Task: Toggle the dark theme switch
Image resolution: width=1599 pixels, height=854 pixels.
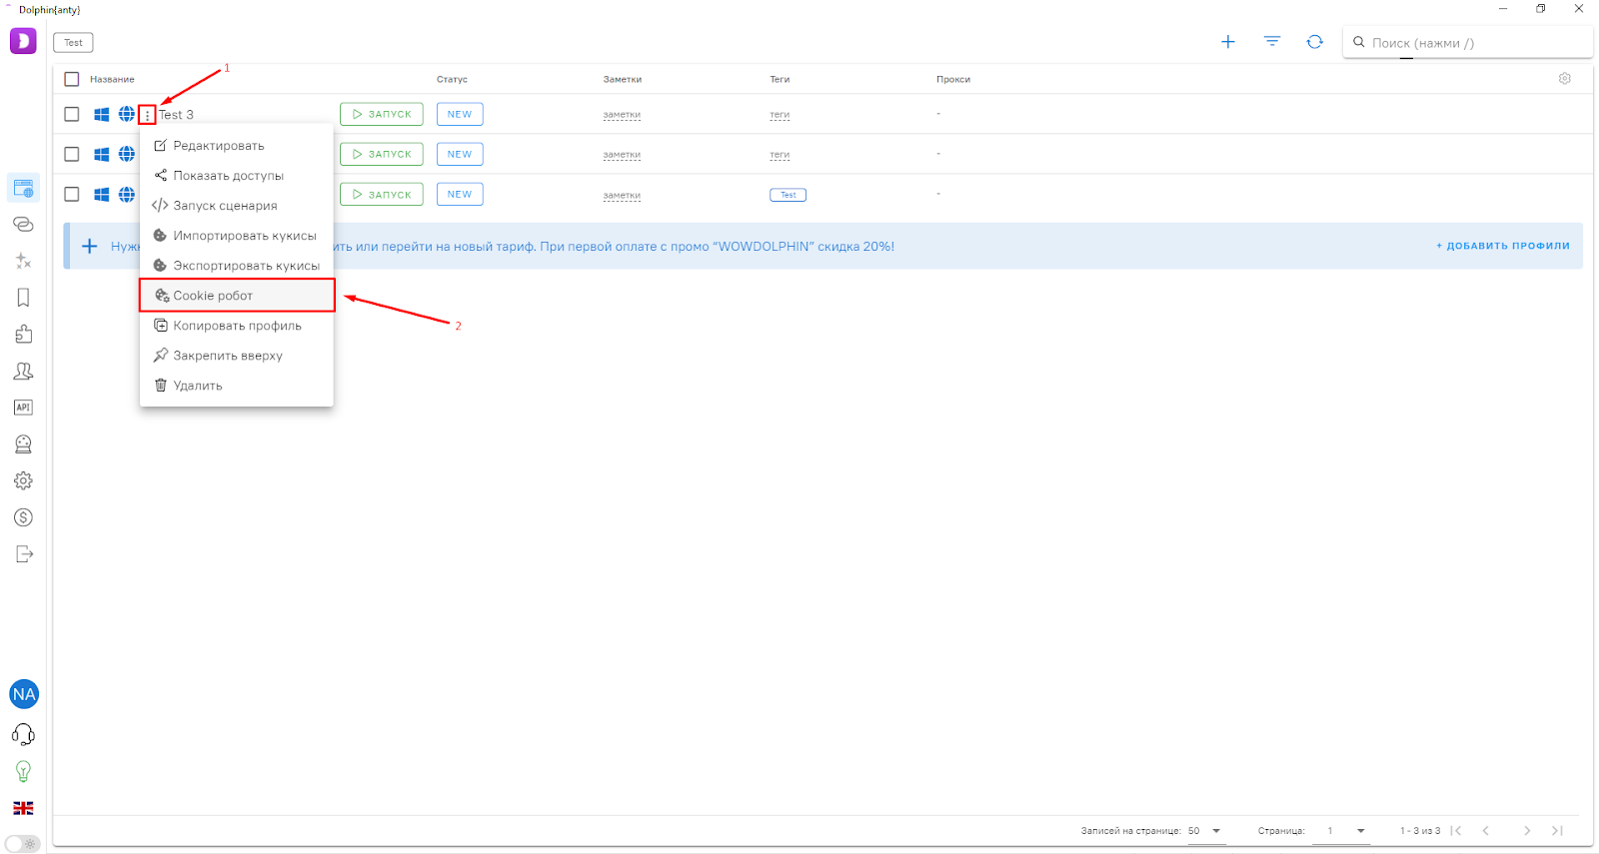Action: (x=23, y=844)
